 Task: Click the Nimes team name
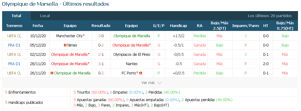click(72, 45)
